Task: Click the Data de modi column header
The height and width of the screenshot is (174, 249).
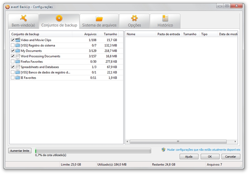Action: [228, 34]
